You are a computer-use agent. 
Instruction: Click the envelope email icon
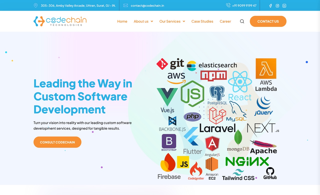126,5
